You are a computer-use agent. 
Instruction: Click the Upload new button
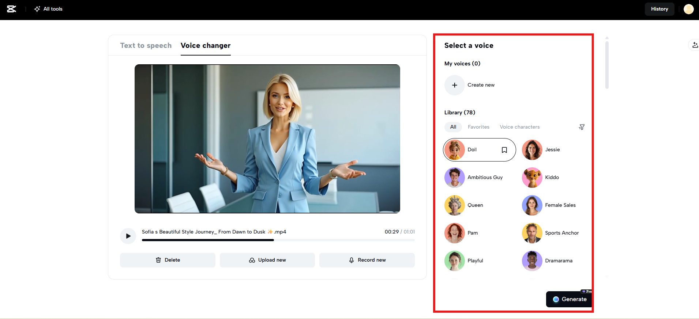pyautogui.click(x=267, y=260)
